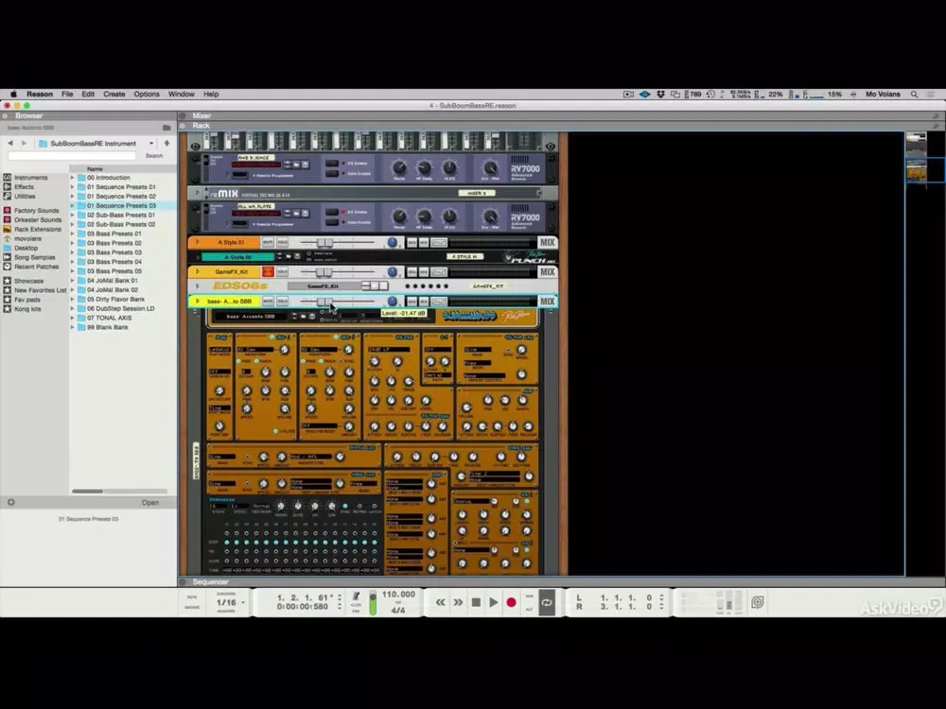
Task: Click the MIX button on GameFX_Kit channel
Action: pos(547,272)
